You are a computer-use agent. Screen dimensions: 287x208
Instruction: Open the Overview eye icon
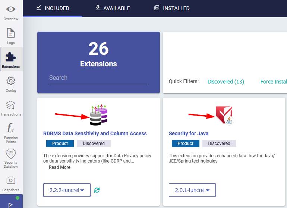pyautogui.click(x=11, y=9)
